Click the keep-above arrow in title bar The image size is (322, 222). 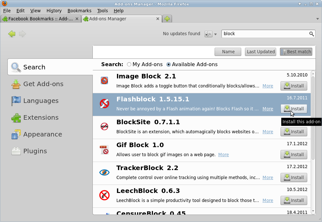(300, 4)
